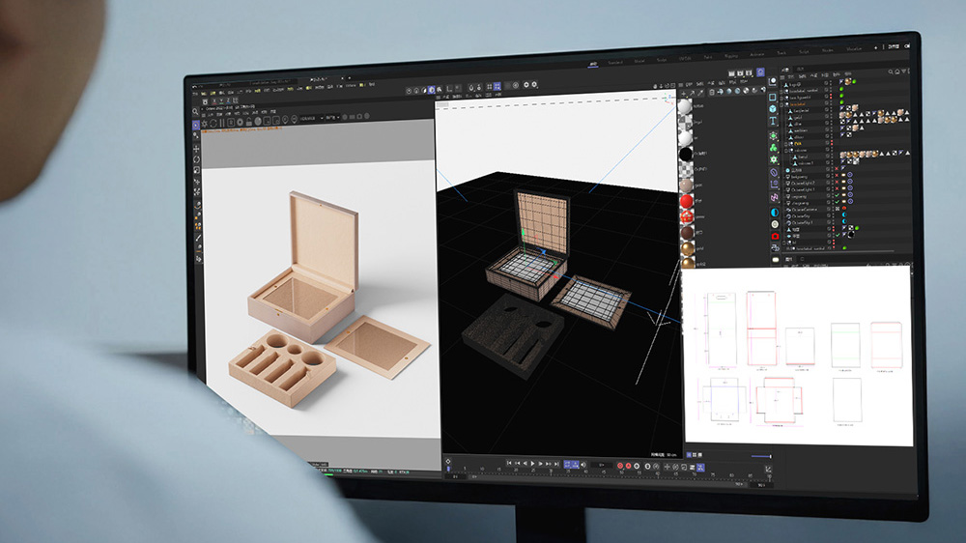Click the light object icon at palette bottom
Image resolution: width=966 pixels, height=543 pixels.
775,260
